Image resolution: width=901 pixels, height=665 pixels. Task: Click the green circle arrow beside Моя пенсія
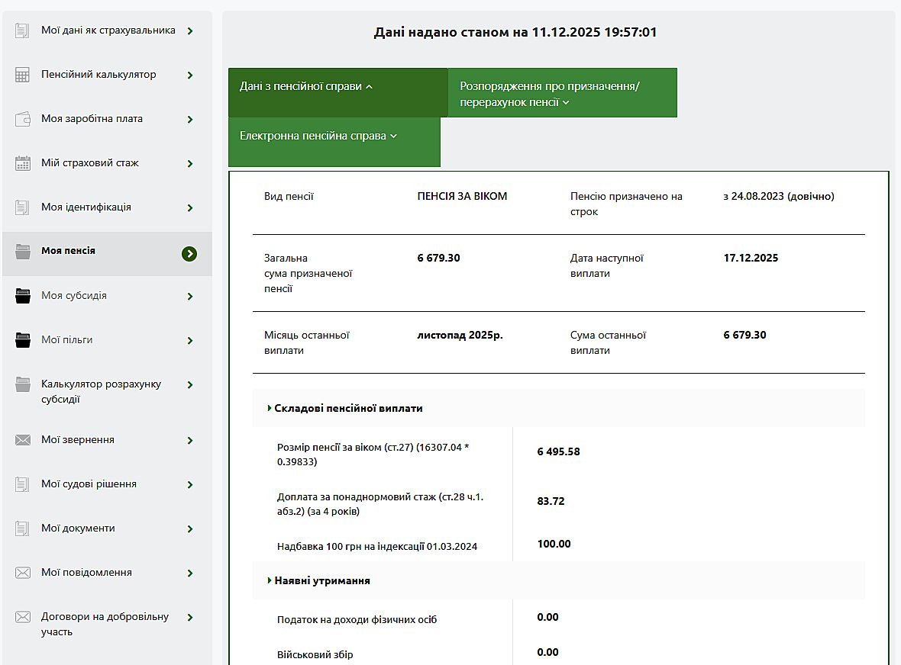point(189,254)
